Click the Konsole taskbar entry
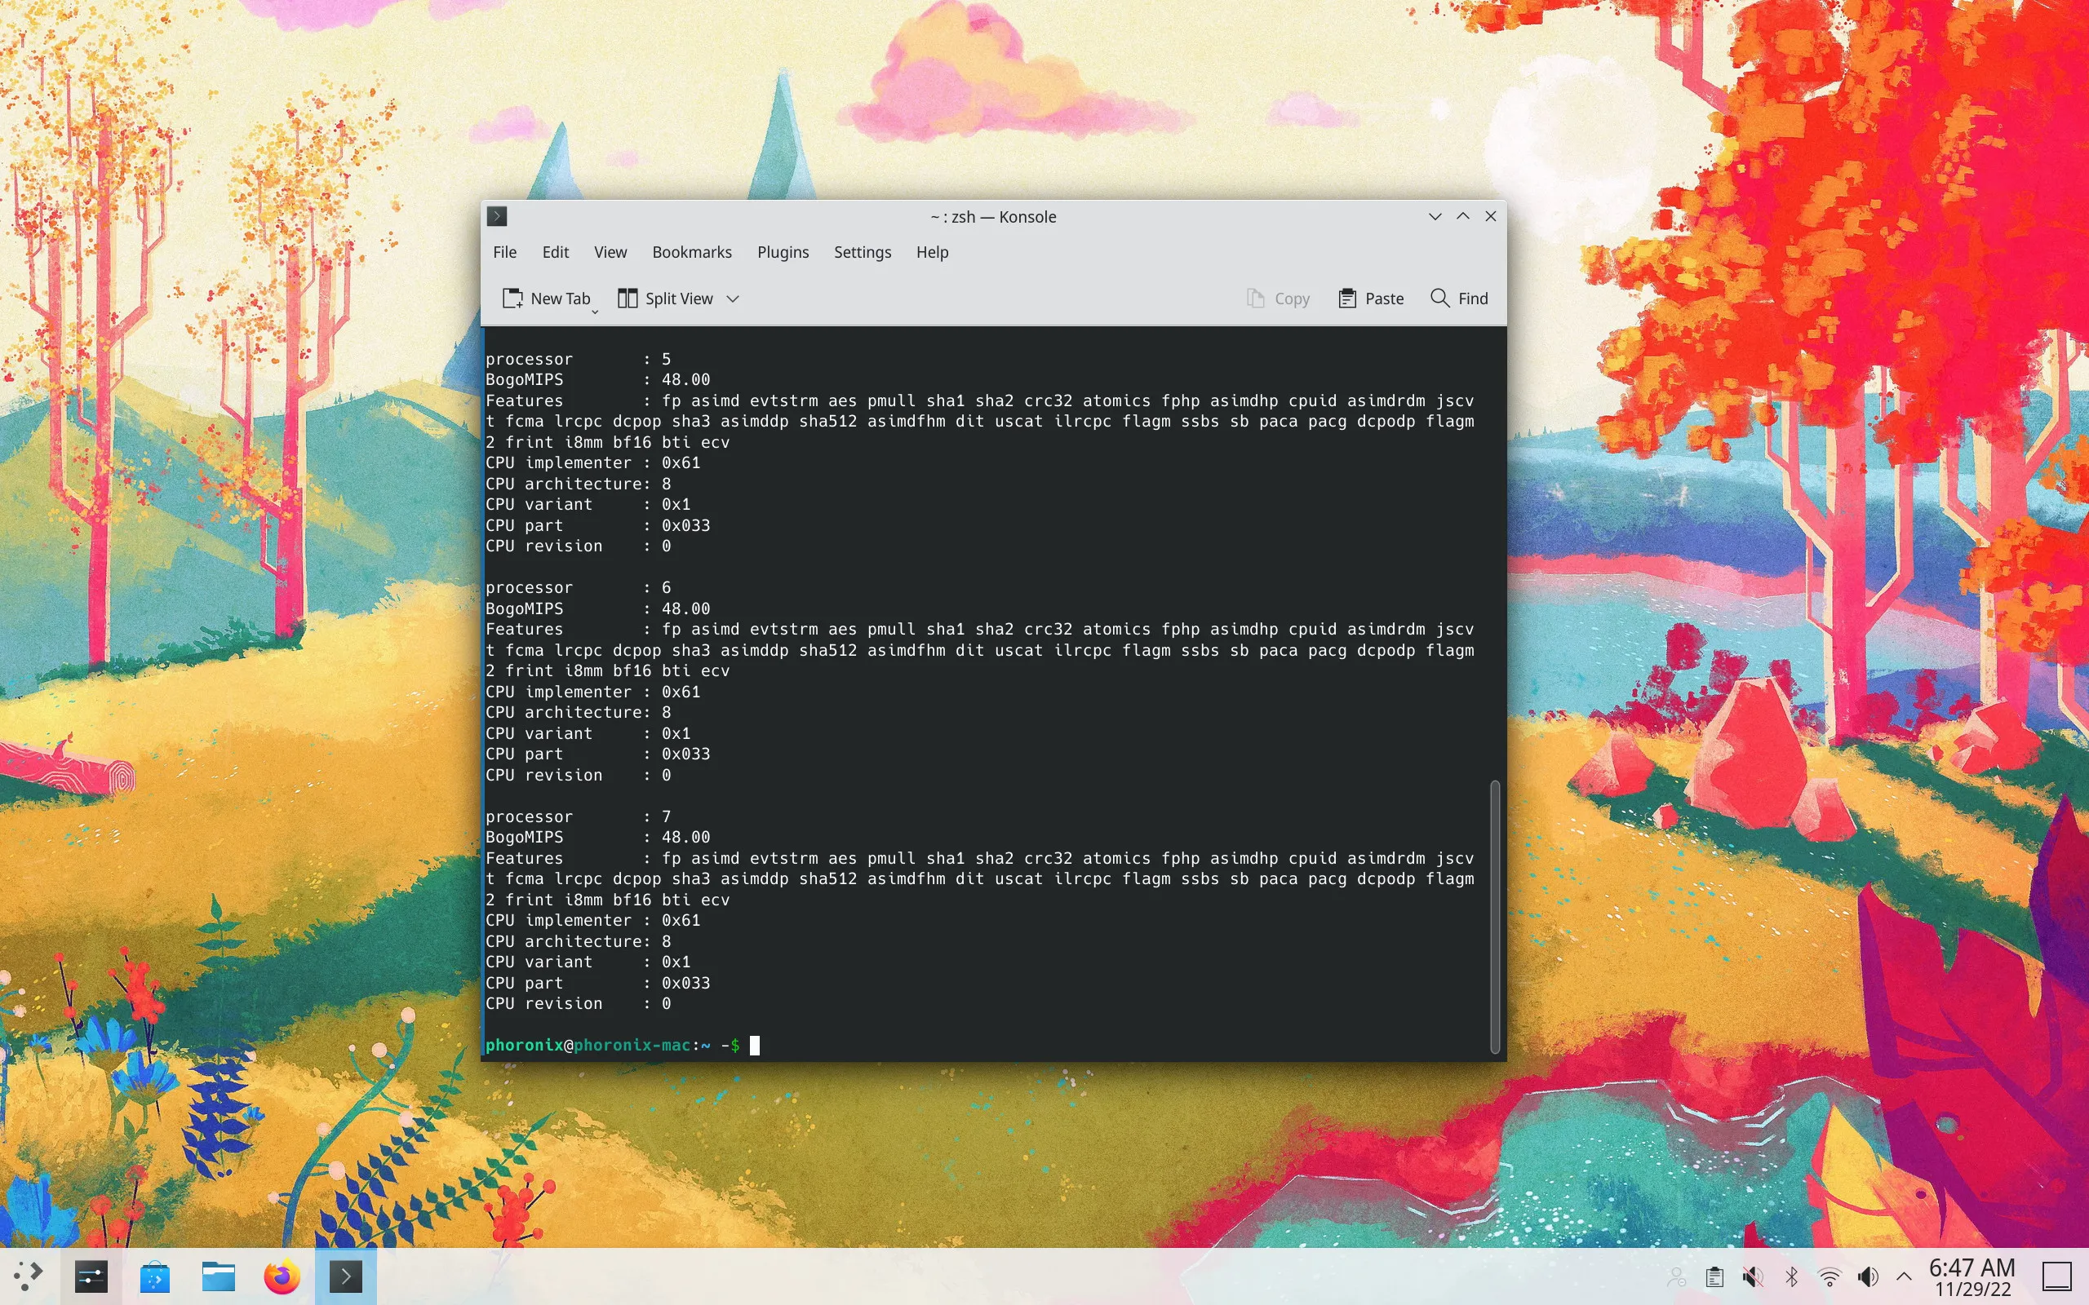Viewport: 2089px width, 1305px height. click(345, 1276)
